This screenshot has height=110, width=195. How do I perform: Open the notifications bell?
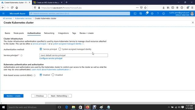[x=147, y=13]
